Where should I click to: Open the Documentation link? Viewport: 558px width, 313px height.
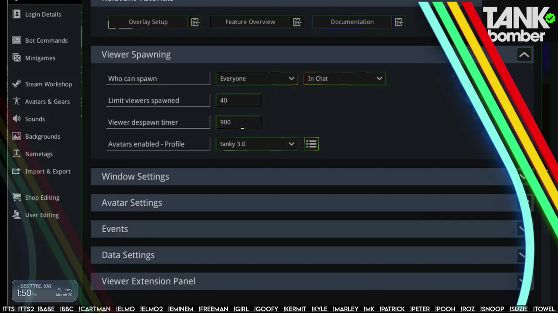tap(352, 22)
